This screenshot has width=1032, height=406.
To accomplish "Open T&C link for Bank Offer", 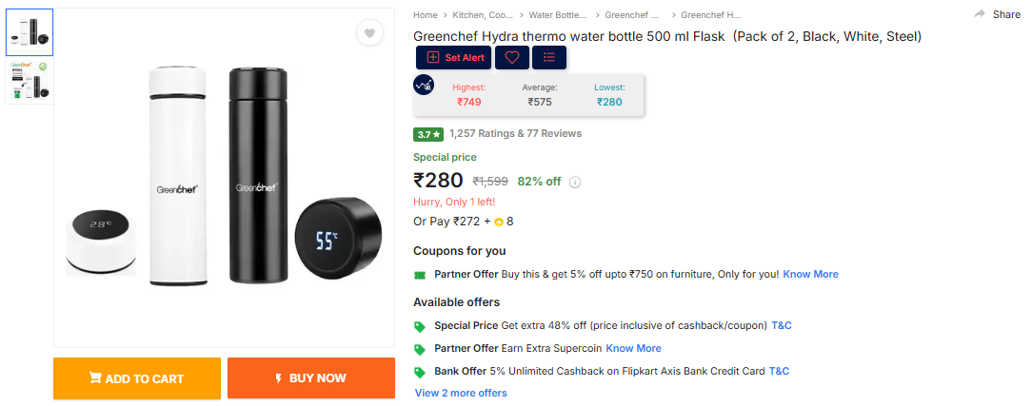I will [x=779, y=371].
